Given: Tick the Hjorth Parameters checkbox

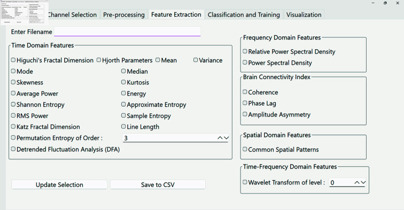Looking at the screenshot, I should (99, 60).
